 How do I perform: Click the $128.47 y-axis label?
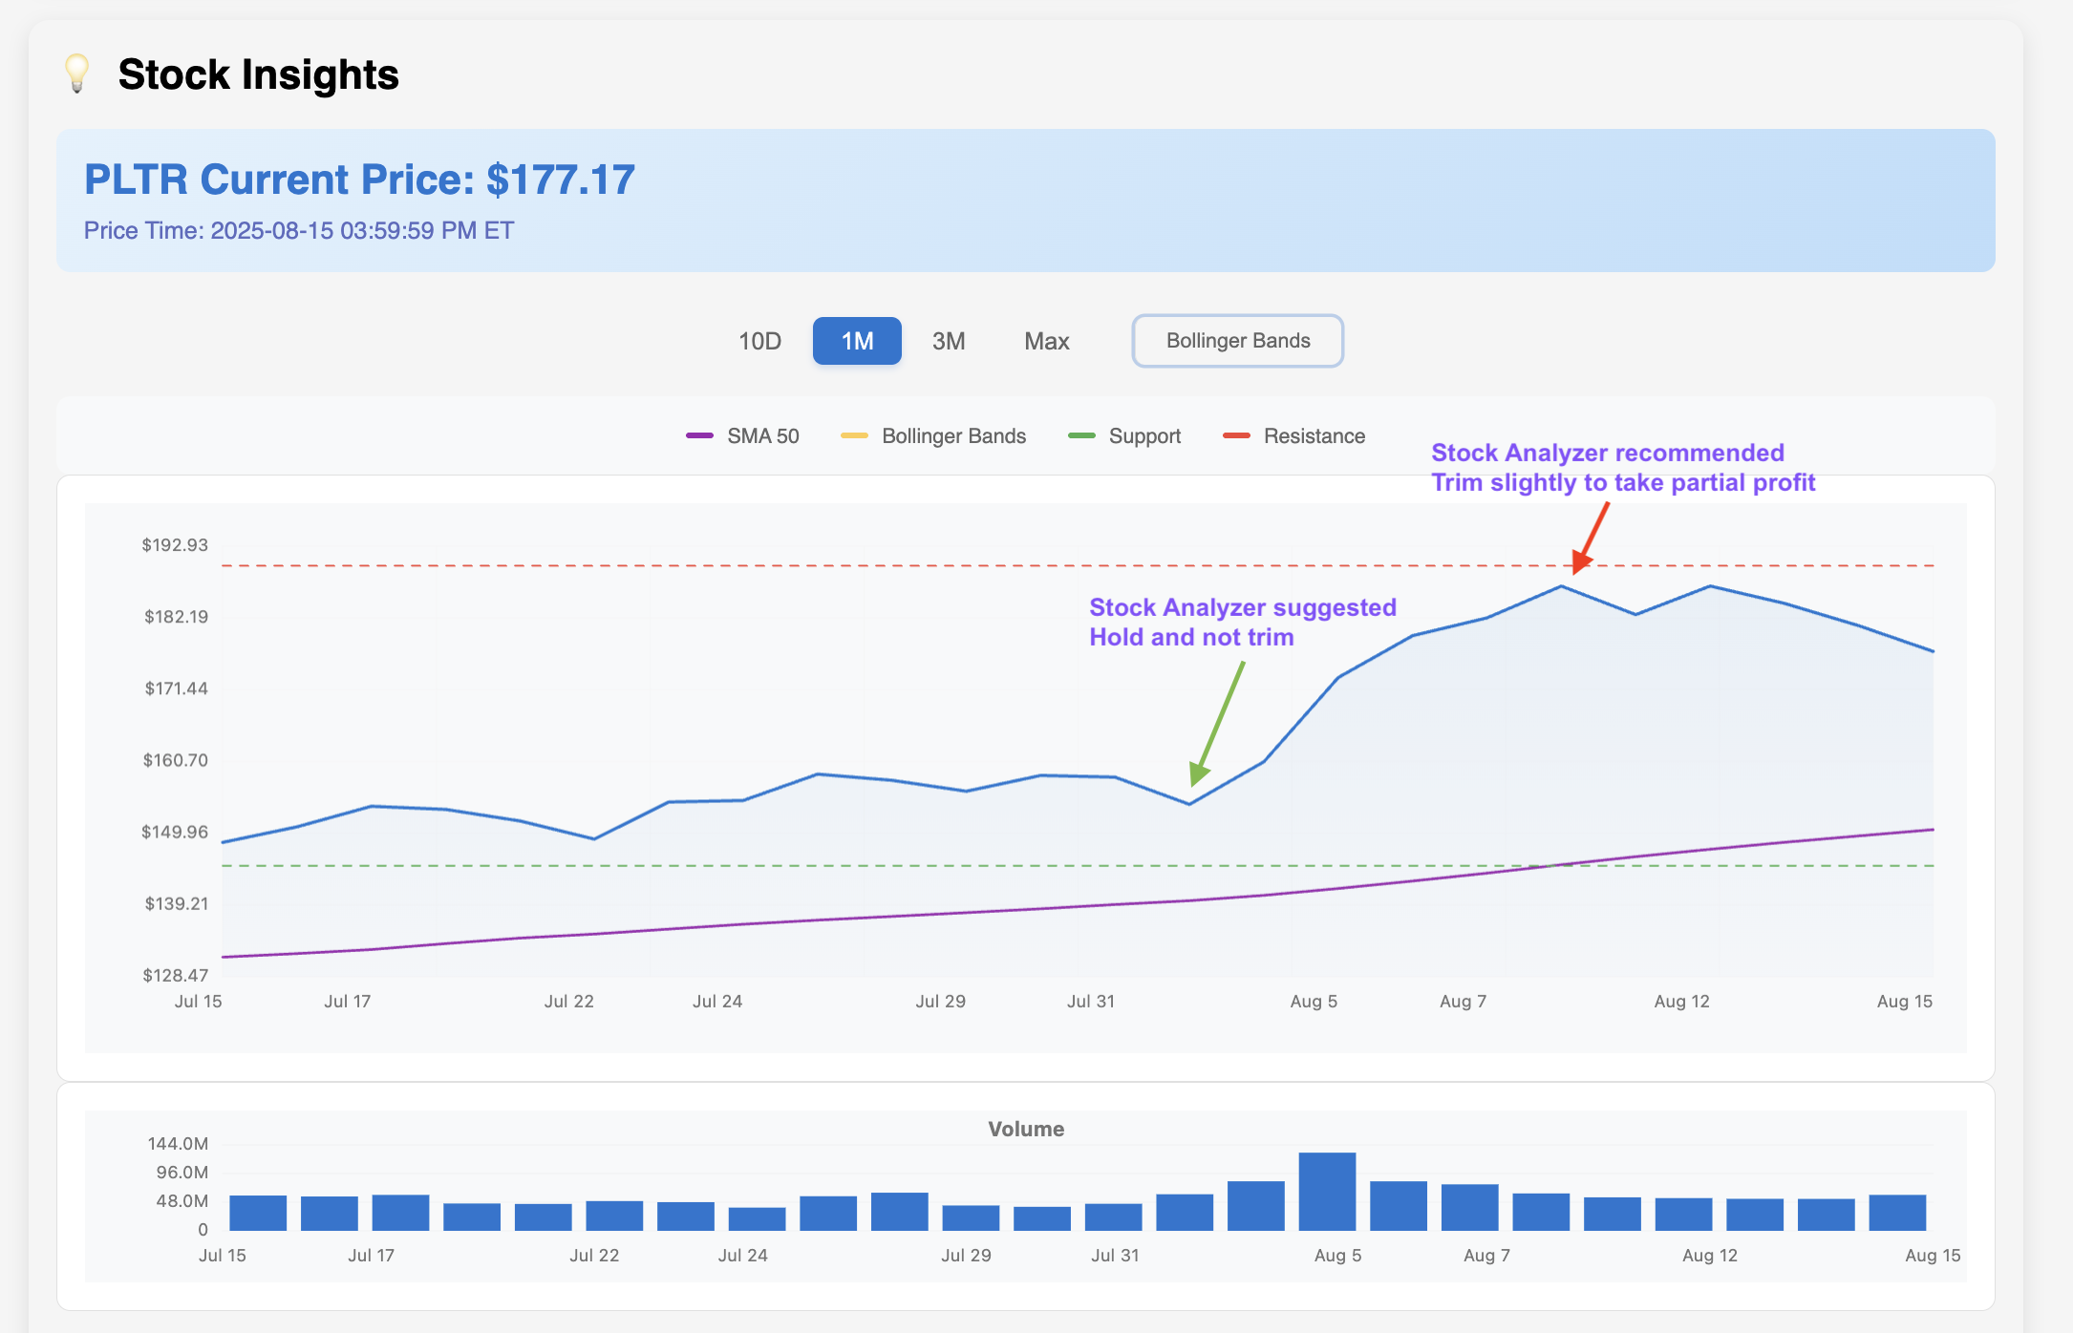tap(175, 975)
